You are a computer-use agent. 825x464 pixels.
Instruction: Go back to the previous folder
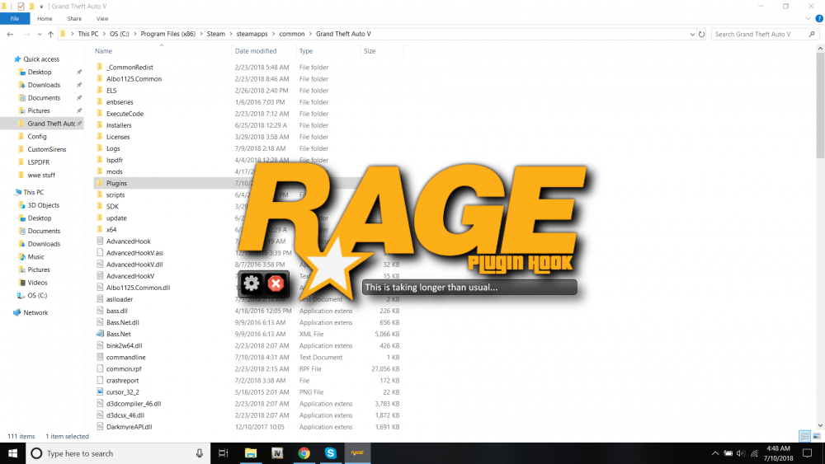[x=10, y=34]
